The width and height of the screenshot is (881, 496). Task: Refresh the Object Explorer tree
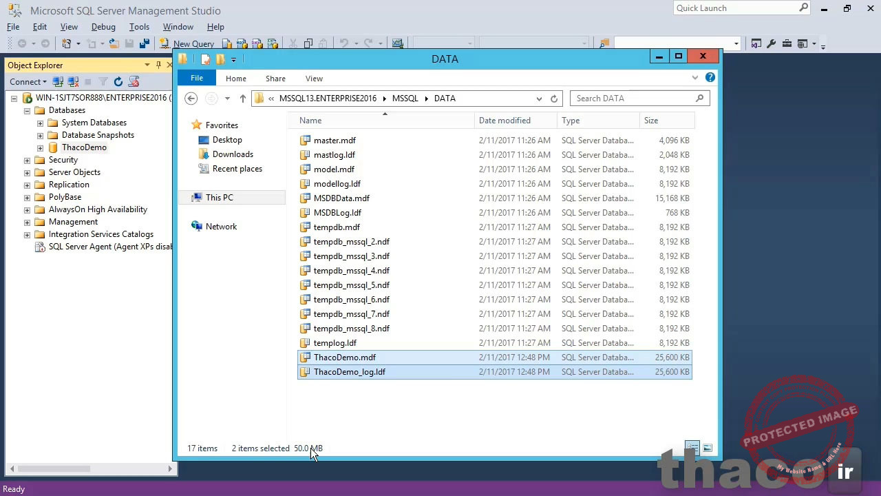(x=117, y=81)
